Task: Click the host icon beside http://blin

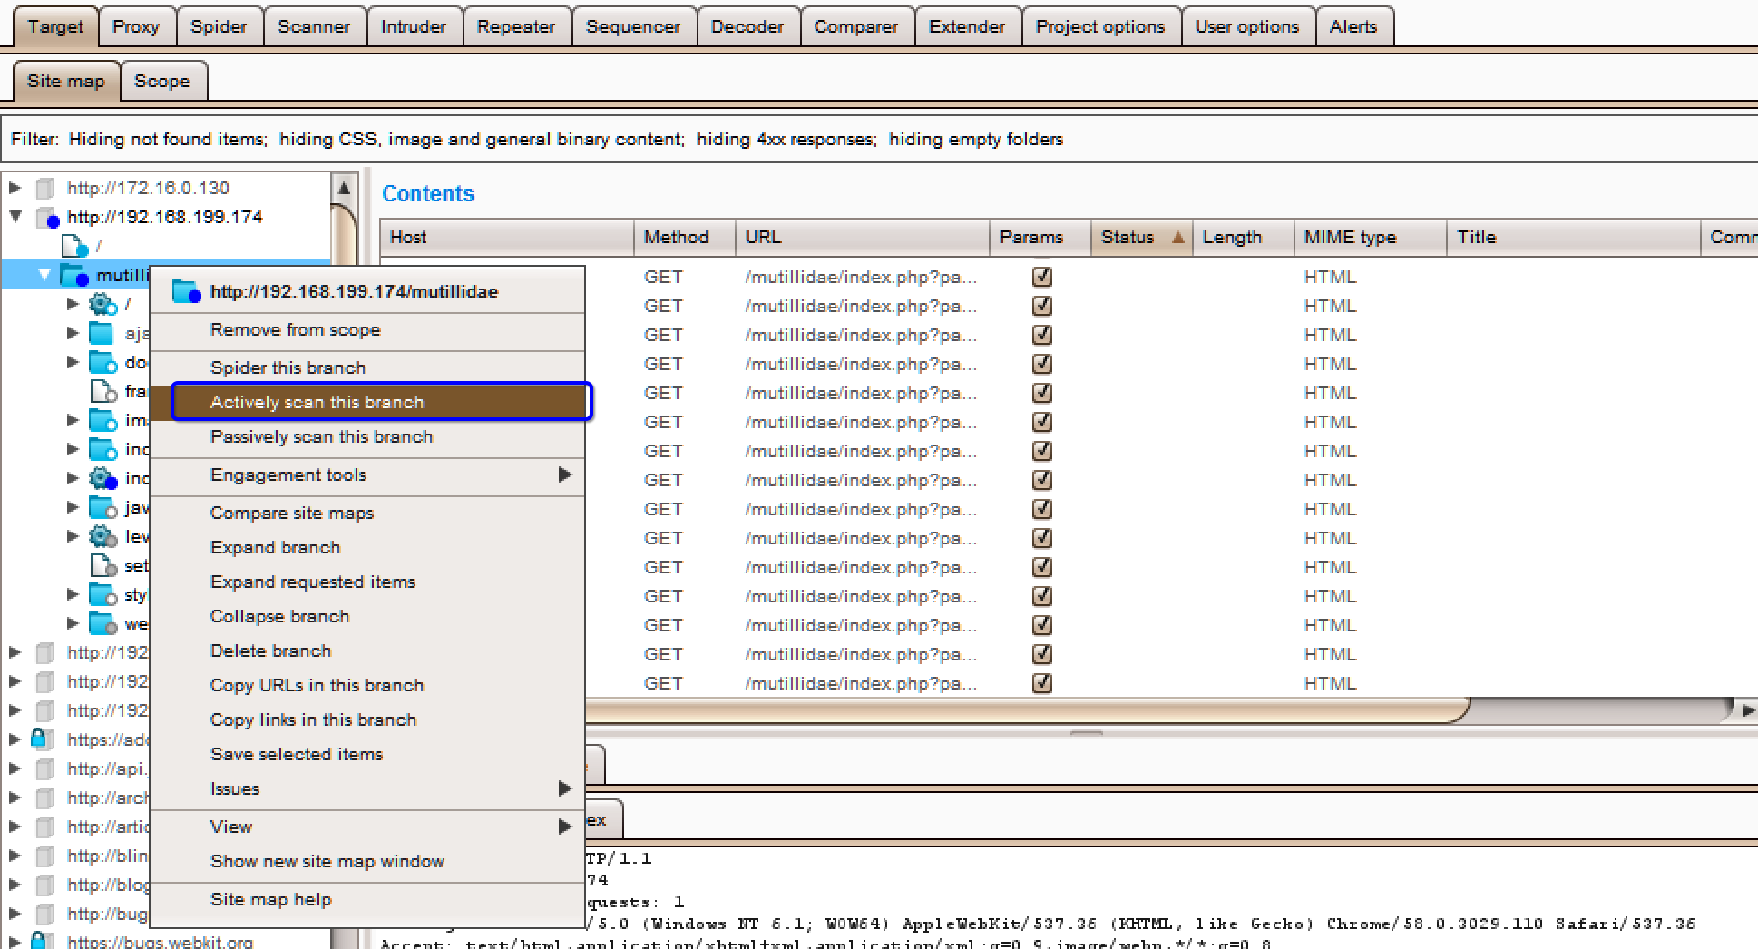Action: tap(45, 856)
